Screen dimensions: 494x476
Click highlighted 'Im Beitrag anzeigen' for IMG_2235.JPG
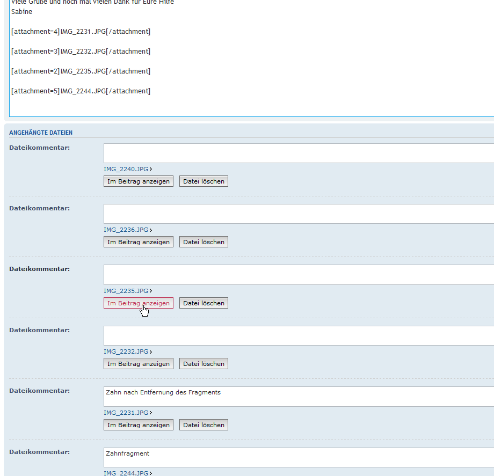point(139,303)
